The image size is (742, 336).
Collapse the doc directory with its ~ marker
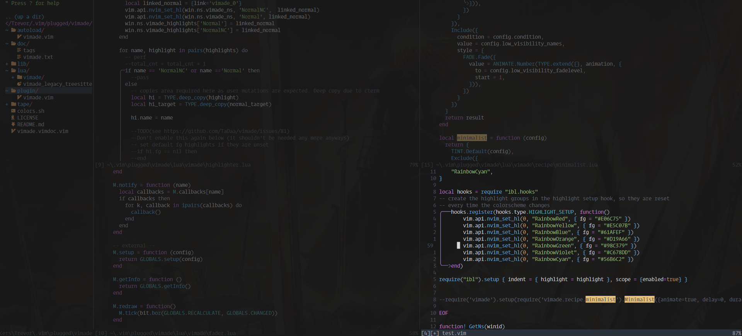click(7, 44)
